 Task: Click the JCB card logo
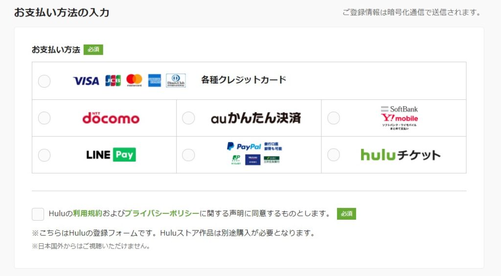113,80
